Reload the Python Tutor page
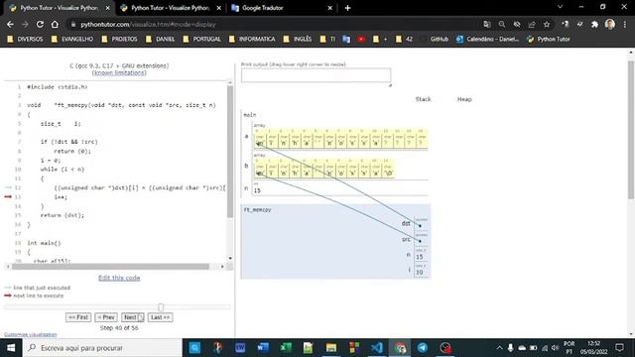The width and height of the screenshot is (635, 357). (40, 24)
